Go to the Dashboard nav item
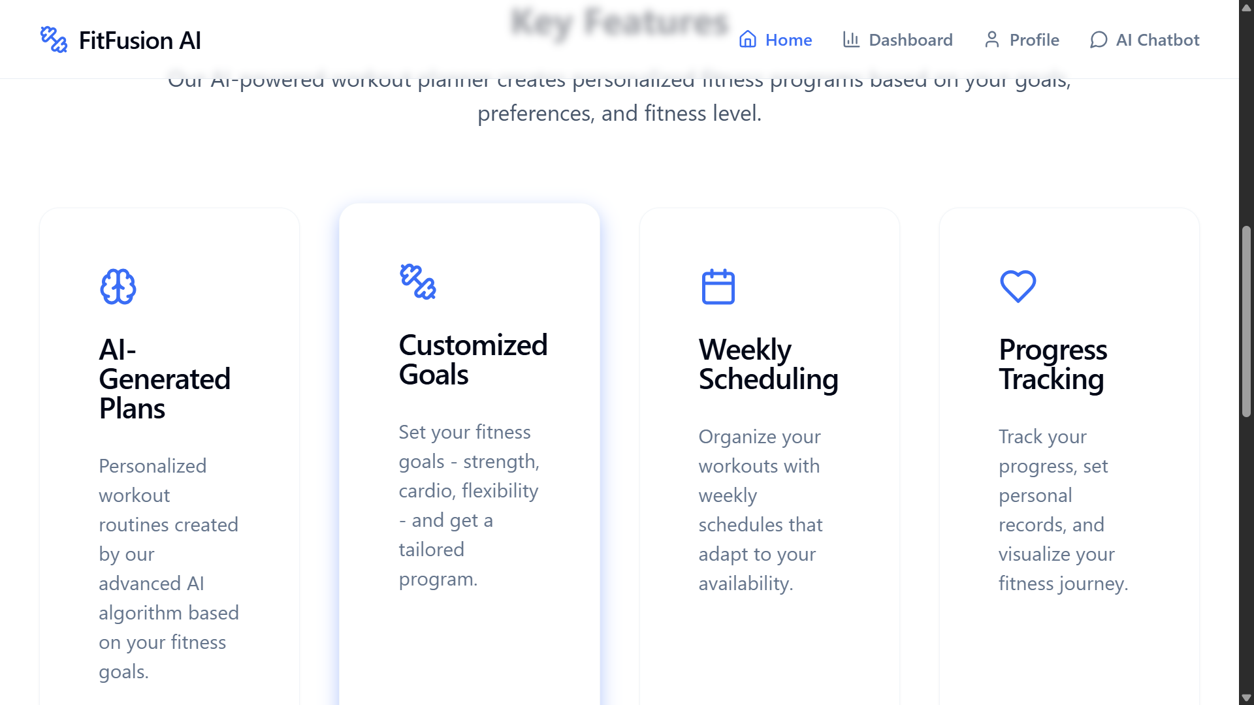 897,40
